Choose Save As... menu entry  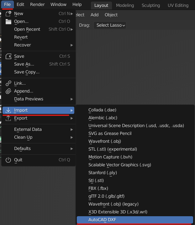pos(39,64)
